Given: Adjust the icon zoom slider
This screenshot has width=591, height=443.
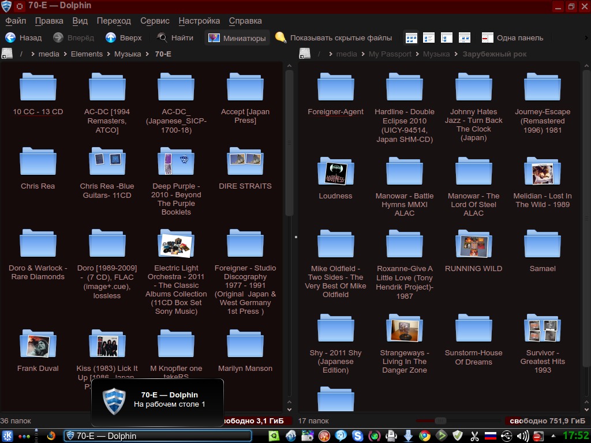Looking at the screenshot, I should tap(440, 421).
